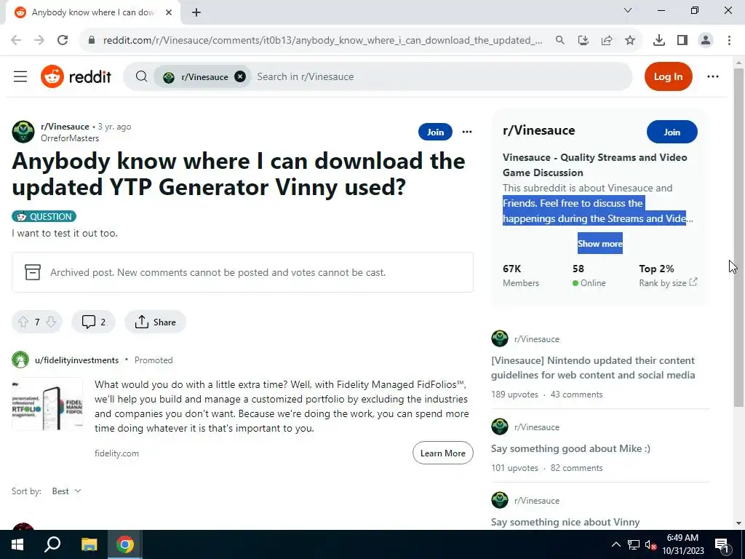Open a new browser tab

tap(196, 12)
